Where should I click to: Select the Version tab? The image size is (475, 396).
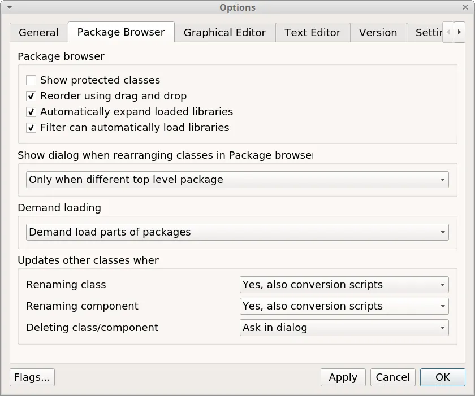coord(378,33)
